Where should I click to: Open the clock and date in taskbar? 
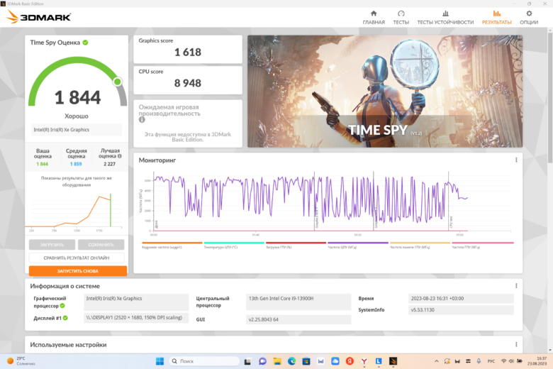537,361
